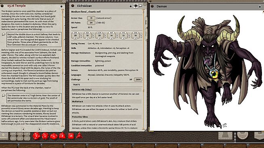Viewport: 264px width, 148px height.
Task: Click the link dot left of Demon title
Action: pyautogui.click(x=152, y=6)
